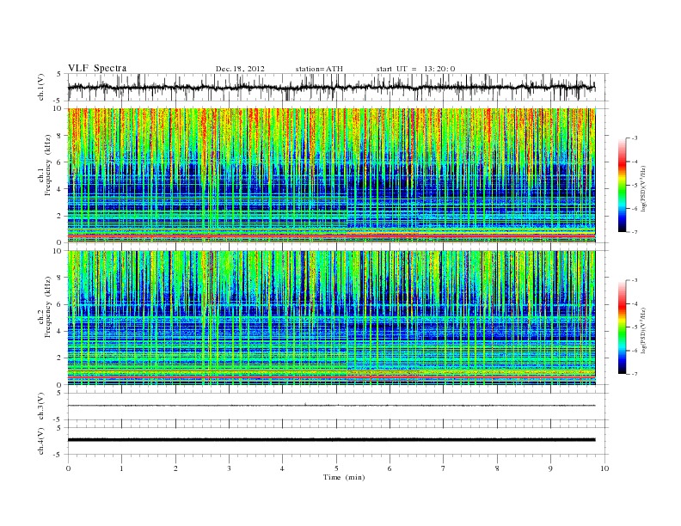Click the time axis end tick label "10"
Screen dimensions: 681x526
604,468
